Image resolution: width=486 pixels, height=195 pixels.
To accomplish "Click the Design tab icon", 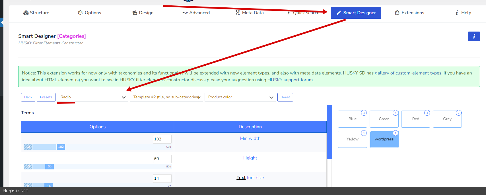I will click(135, 13).
